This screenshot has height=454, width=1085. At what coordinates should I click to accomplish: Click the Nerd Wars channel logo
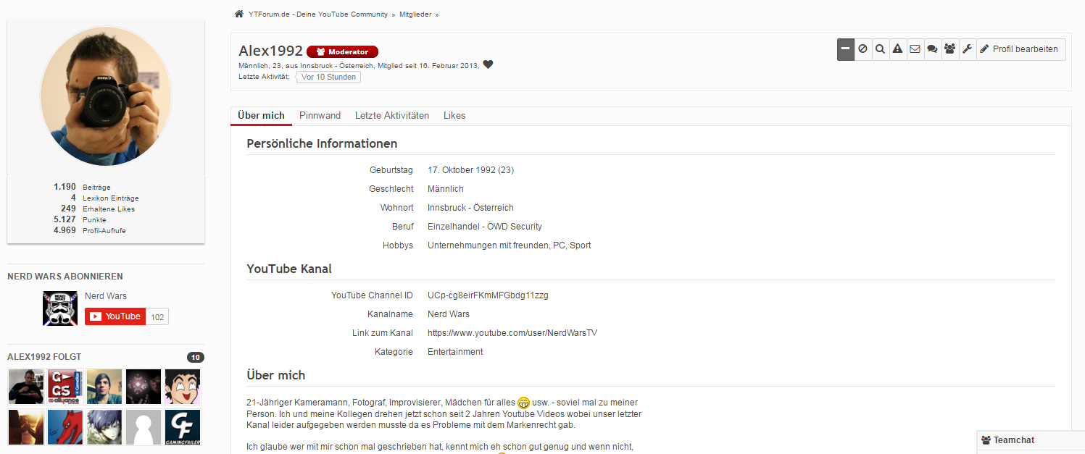(60, 308)
